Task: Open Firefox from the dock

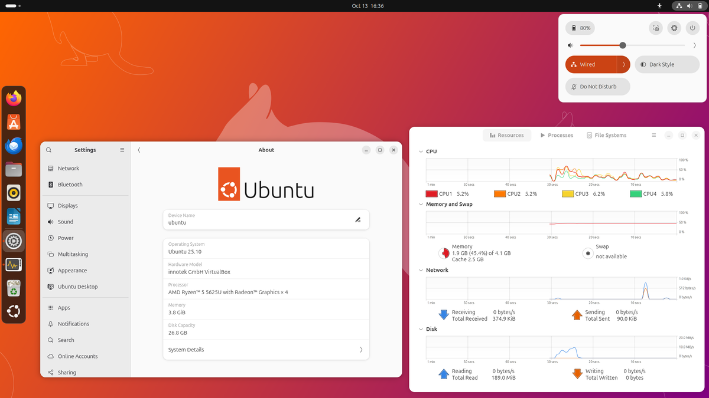Action: pyautogui.click(x=14, y=98)
